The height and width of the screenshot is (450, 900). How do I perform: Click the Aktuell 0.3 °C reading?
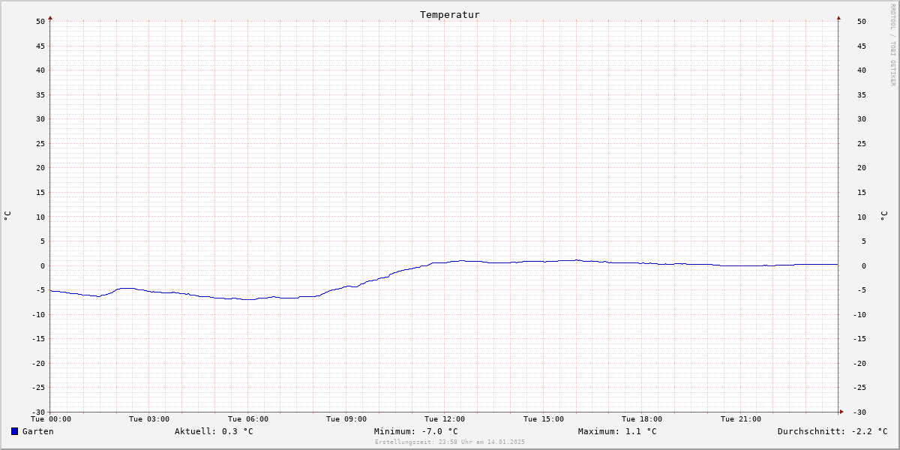point(214,431)
